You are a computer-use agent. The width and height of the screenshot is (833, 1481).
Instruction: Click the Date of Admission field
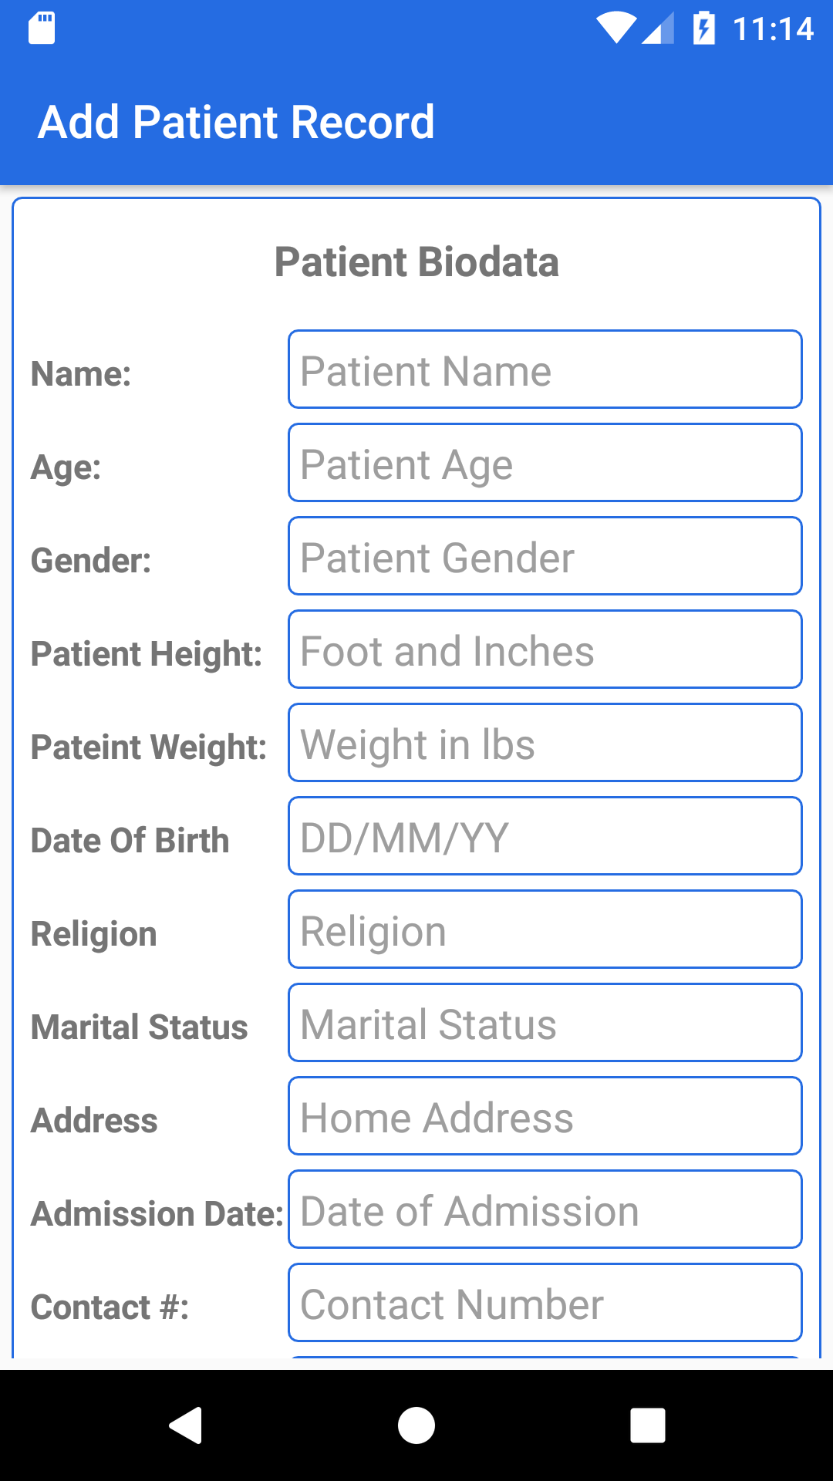[545, 1209]
